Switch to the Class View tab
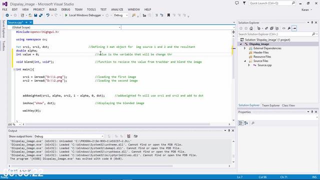This screenshot has height=180, width=320. tap(288, 105)
